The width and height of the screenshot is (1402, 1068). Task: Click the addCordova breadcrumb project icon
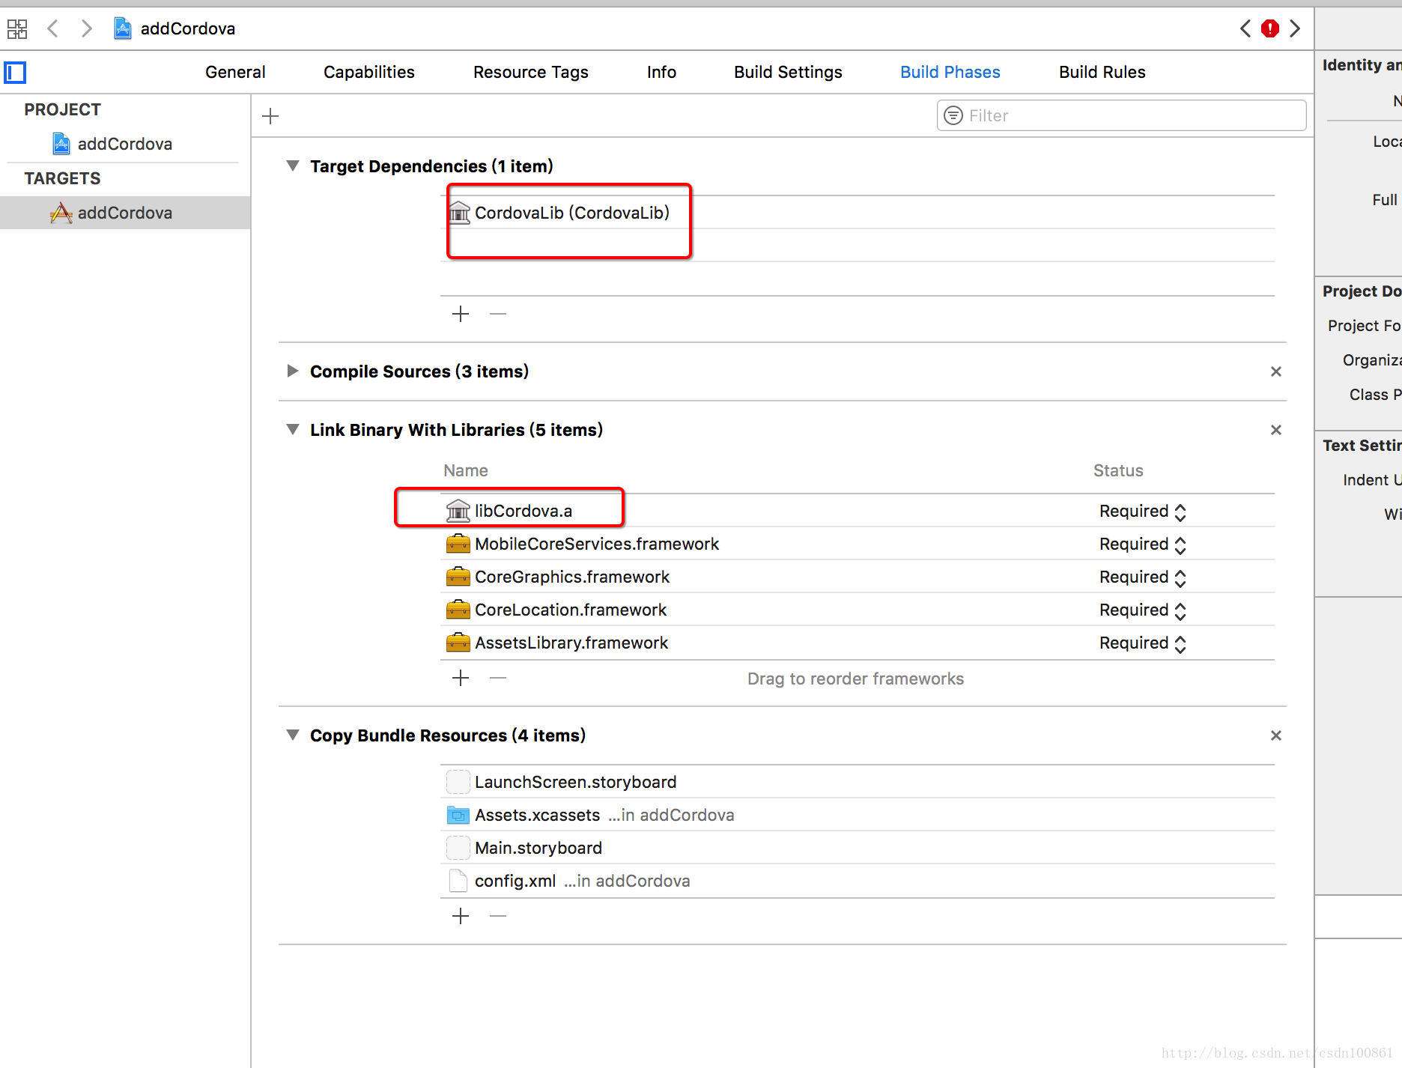tap(123, 28)
